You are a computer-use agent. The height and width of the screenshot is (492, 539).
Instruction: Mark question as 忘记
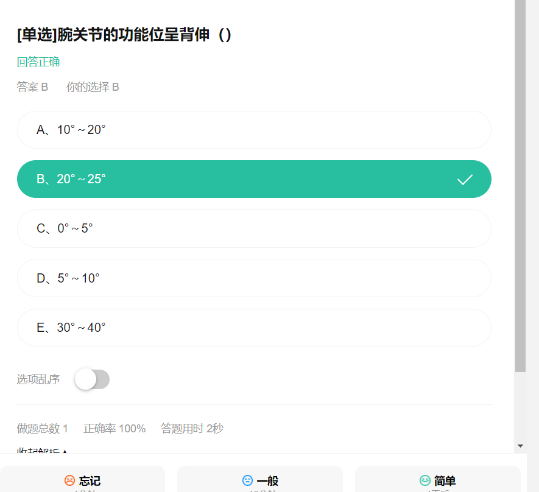click(82, 479)
